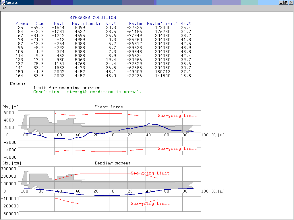294x220 pixels.
Task: Click the STRESSES CONDITION heading
Action: (93, 17)
